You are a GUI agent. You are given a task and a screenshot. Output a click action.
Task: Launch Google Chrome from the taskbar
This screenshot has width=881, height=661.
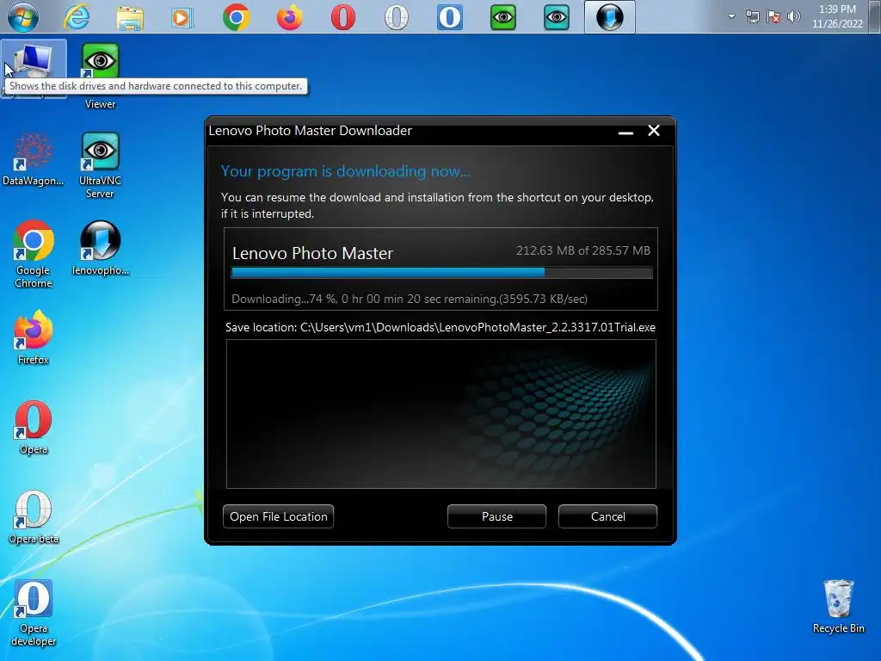pyautogui.click(x=236, y=17)
